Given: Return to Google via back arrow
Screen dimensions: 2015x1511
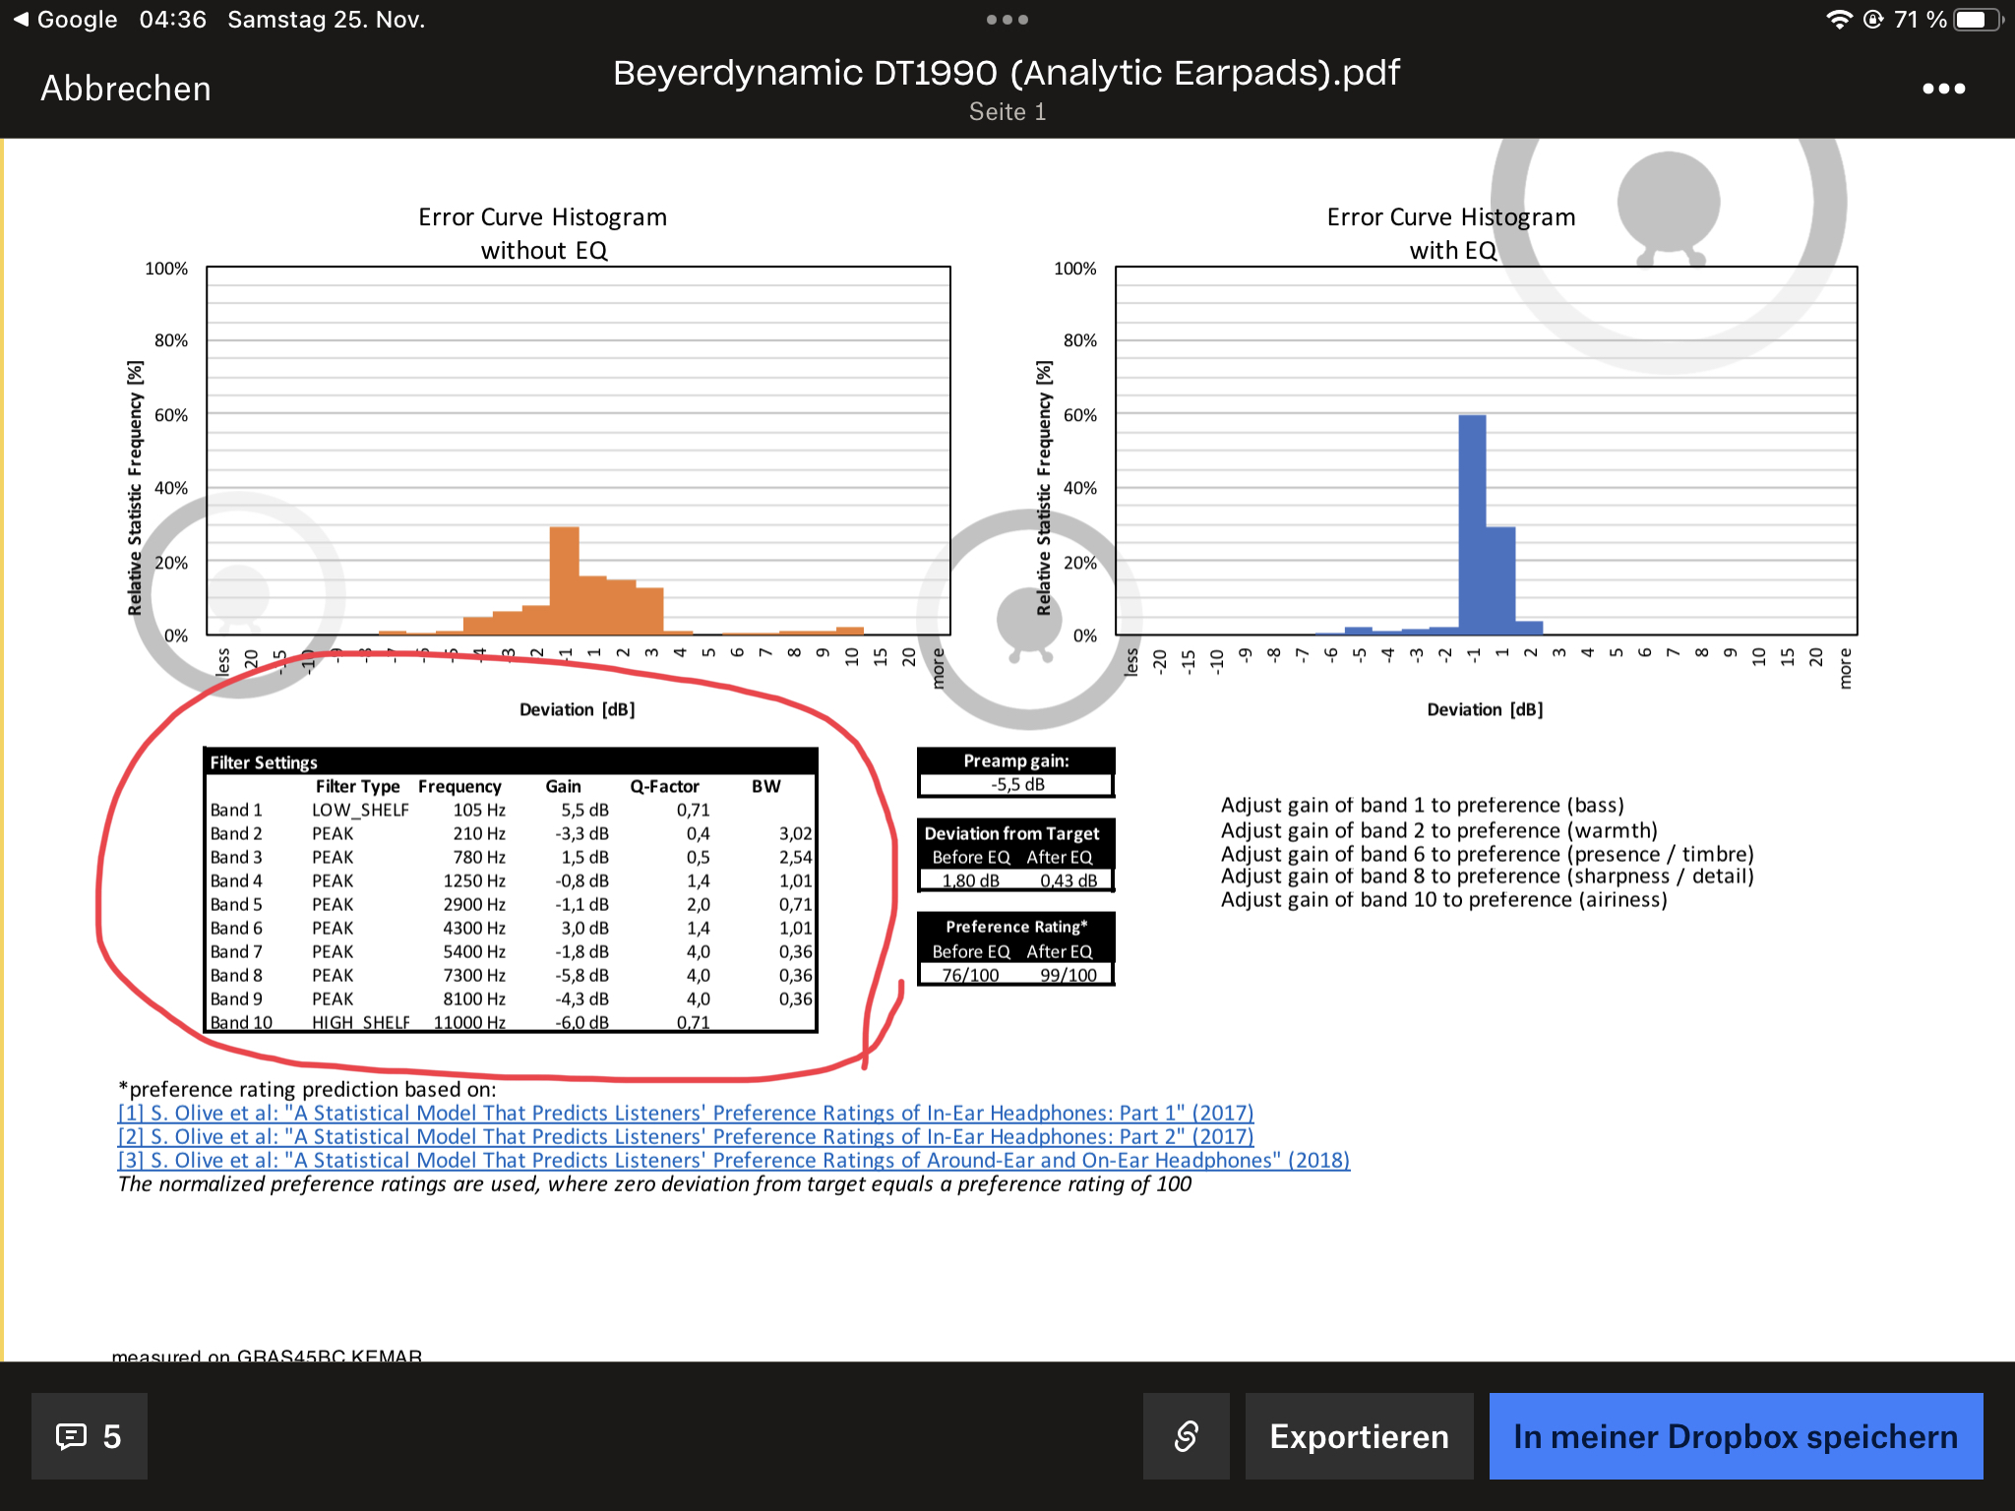Looking at the screenshot, I should pyautogui.click(x=65, y=20).
